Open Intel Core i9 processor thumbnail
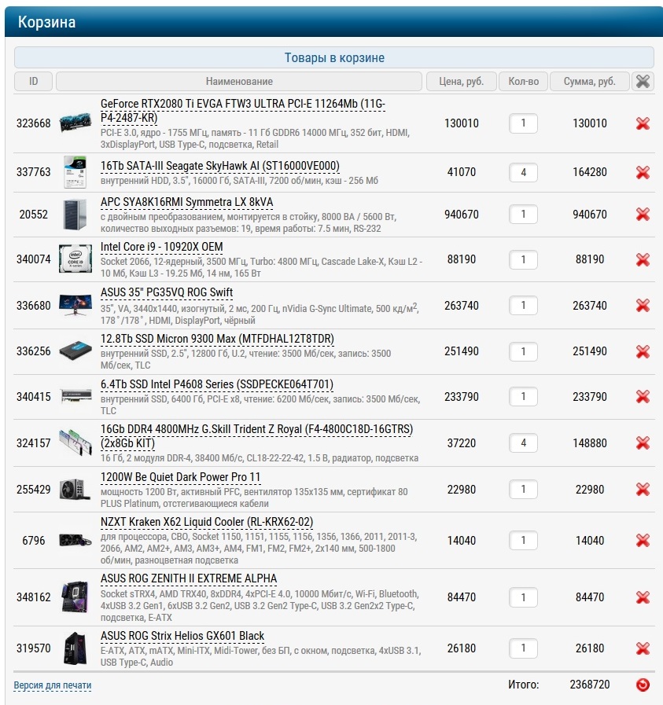663x705 pixels. click(76, 259)
